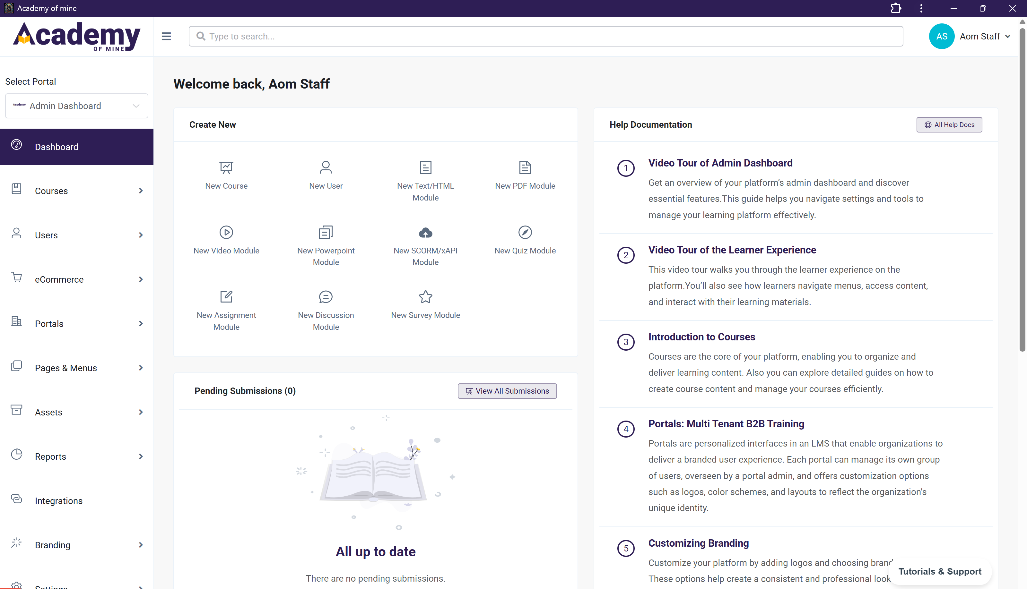Click the View All Submissions button
Screen dimensions: 1027x589
(507, 391)
